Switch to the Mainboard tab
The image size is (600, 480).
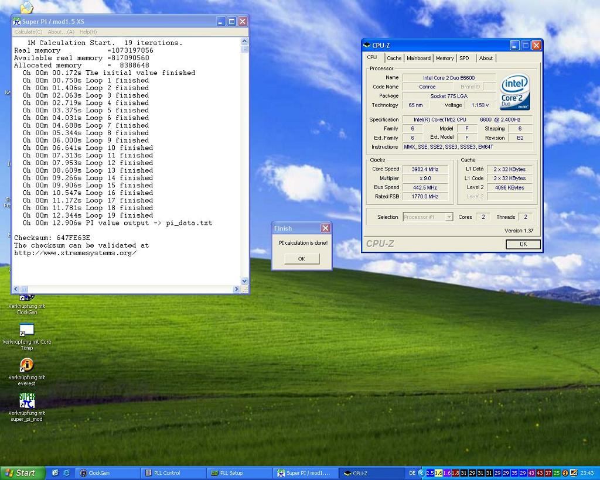tap(418, 58)
